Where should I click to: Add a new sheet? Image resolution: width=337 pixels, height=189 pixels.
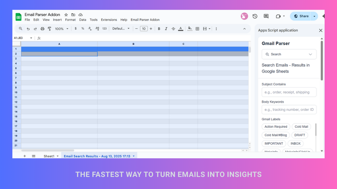[24, 156]
